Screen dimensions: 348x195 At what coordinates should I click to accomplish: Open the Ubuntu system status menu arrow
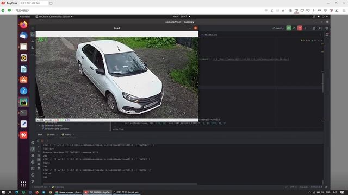(327, 17)
